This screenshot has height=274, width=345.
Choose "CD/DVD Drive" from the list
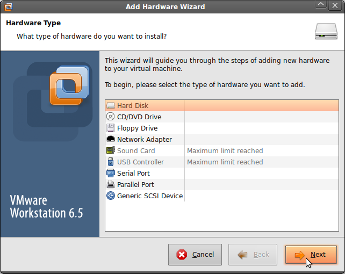pos(139,117)
